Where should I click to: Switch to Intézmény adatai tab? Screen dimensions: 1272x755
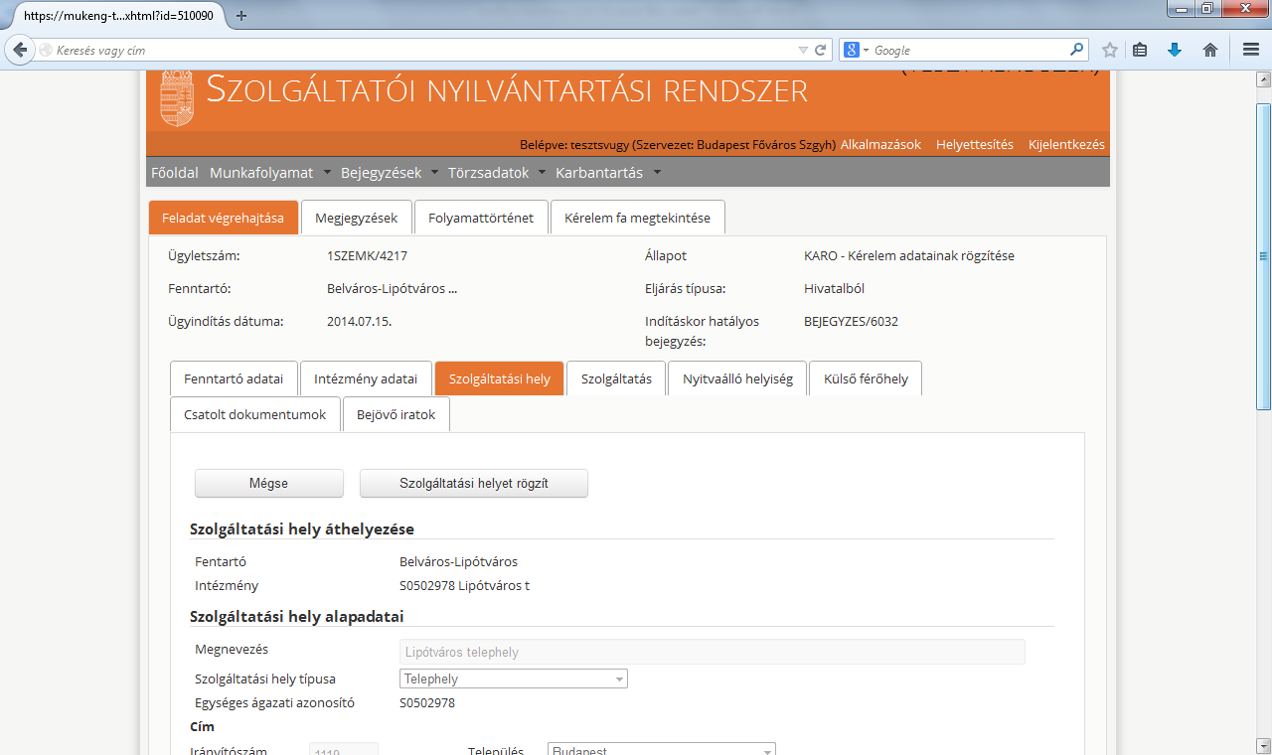366,378
